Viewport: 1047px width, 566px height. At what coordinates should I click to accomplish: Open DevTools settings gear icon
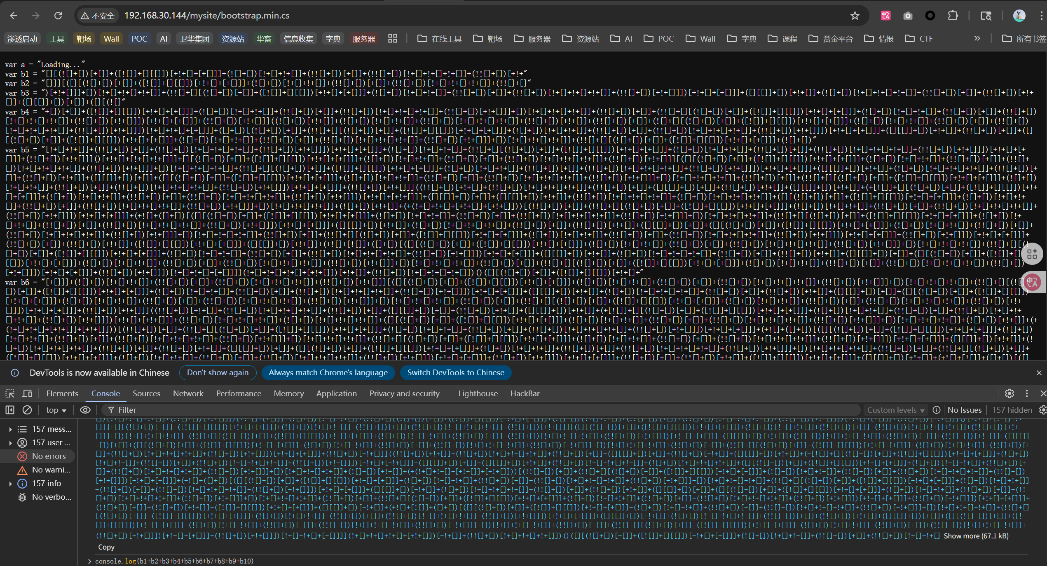pos(1009,393)
